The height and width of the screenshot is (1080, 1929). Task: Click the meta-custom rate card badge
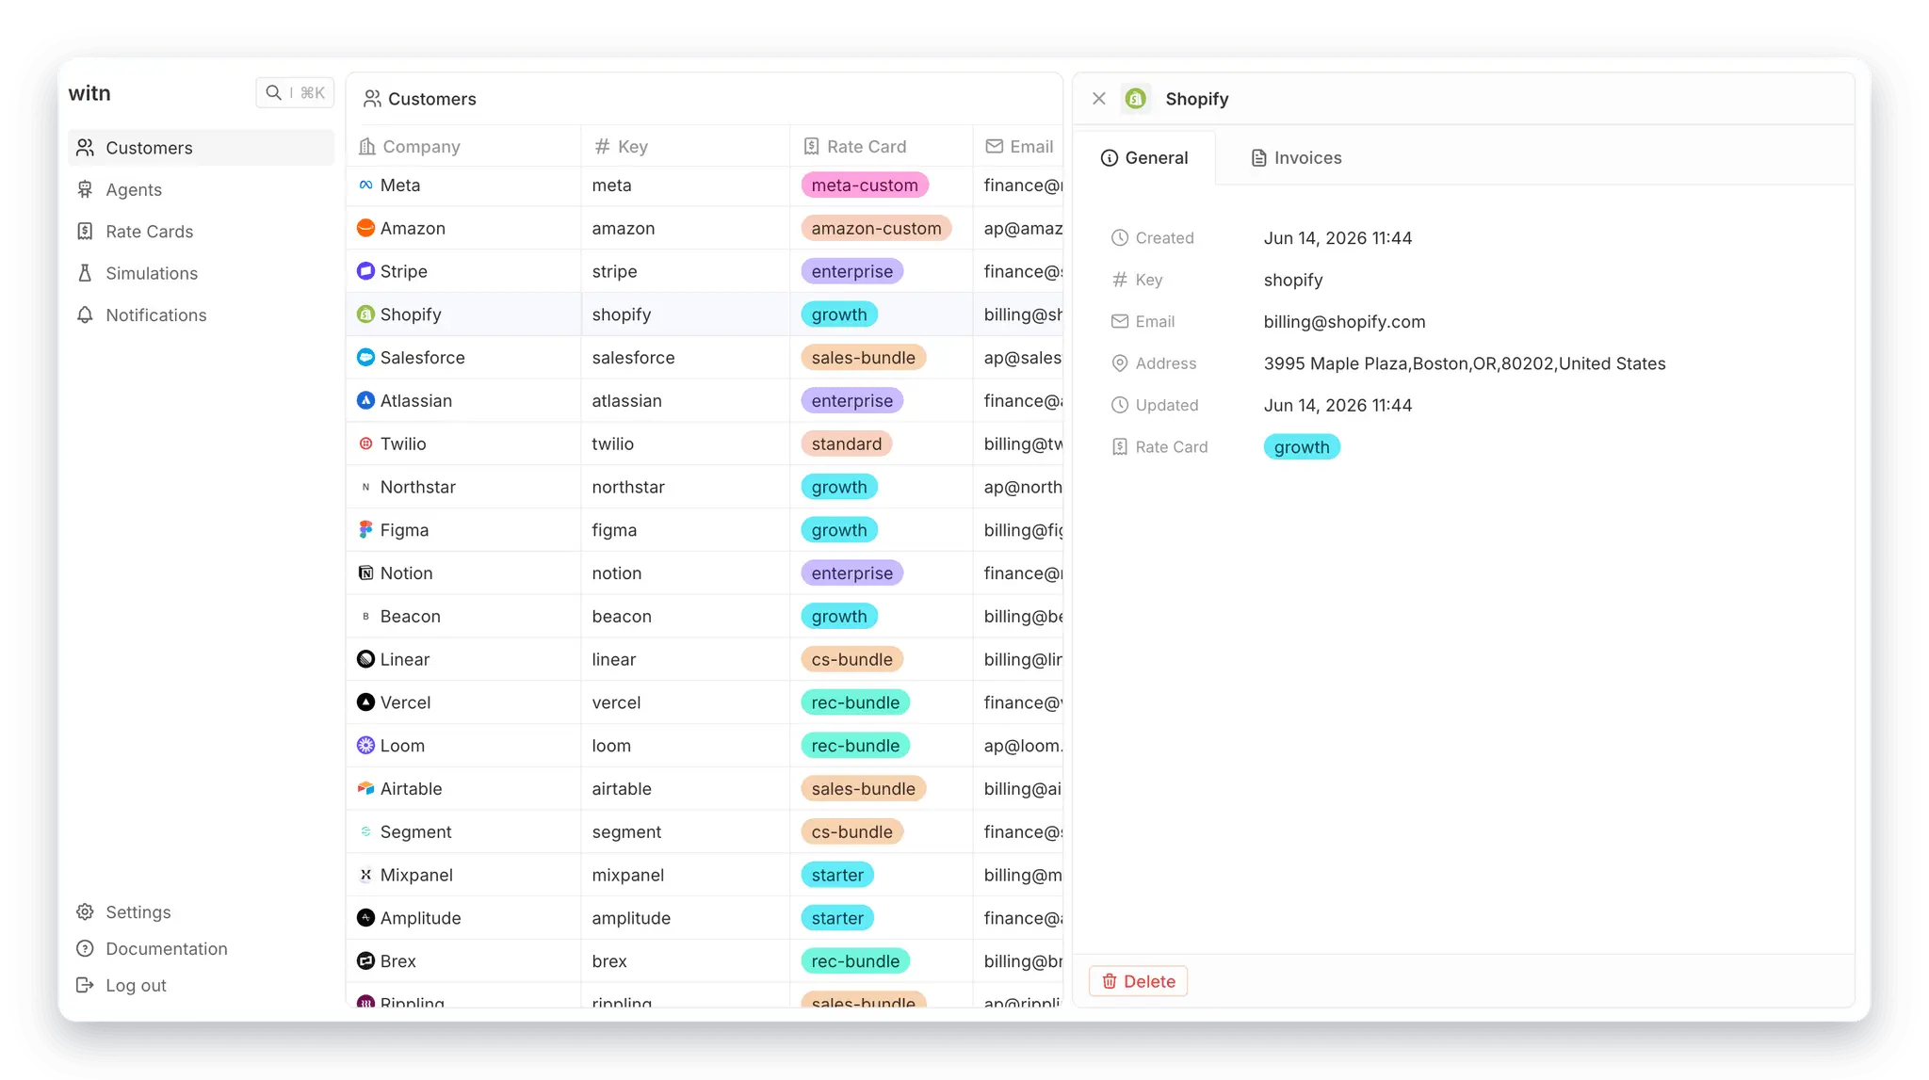[x=864, y=185]
